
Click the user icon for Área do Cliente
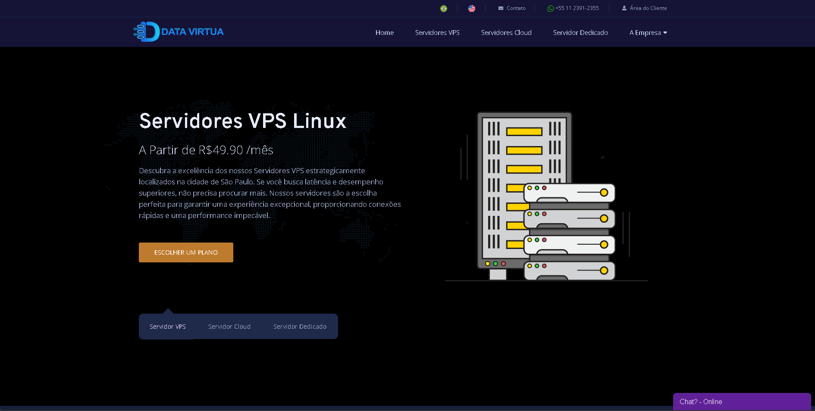[624, 8]
